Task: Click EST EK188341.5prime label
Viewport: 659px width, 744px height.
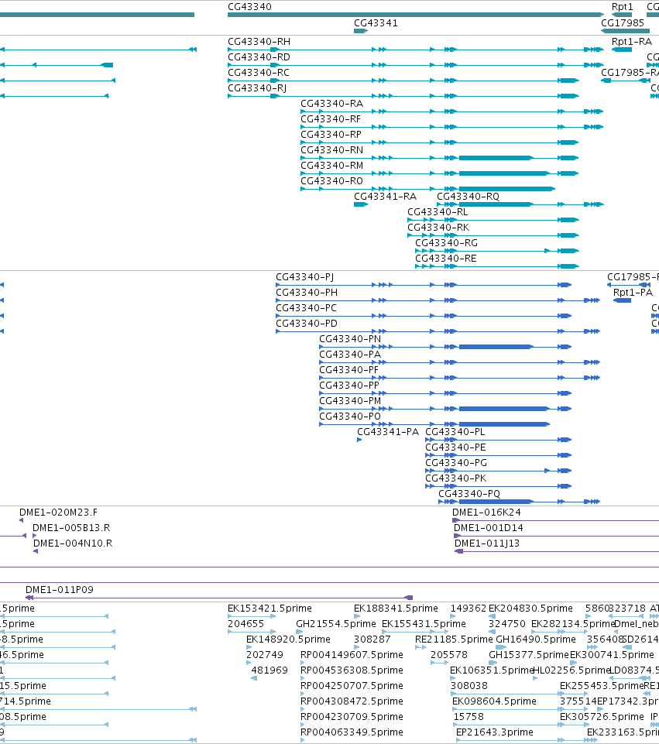Action: tap(396, 608)
